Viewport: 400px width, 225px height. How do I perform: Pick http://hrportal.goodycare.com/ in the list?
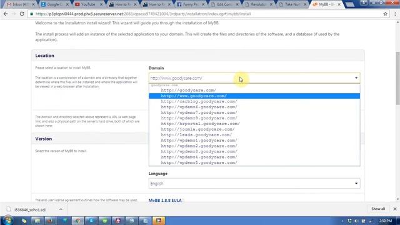254,124
